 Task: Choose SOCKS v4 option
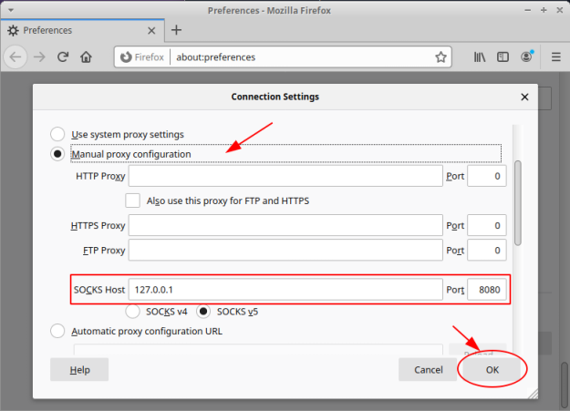132,312
